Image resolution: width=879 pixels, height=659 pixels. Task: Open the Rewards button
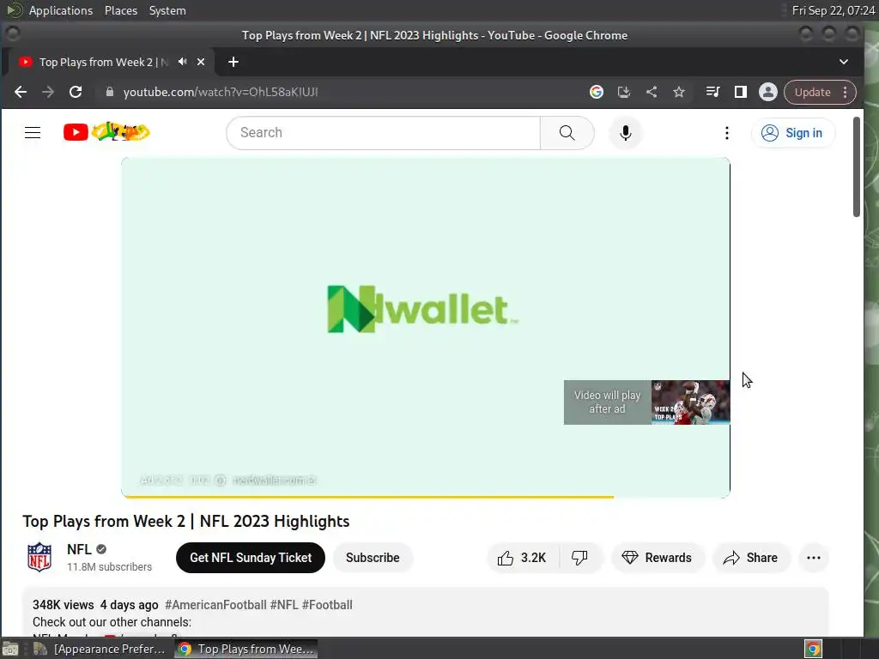[657, 558]
